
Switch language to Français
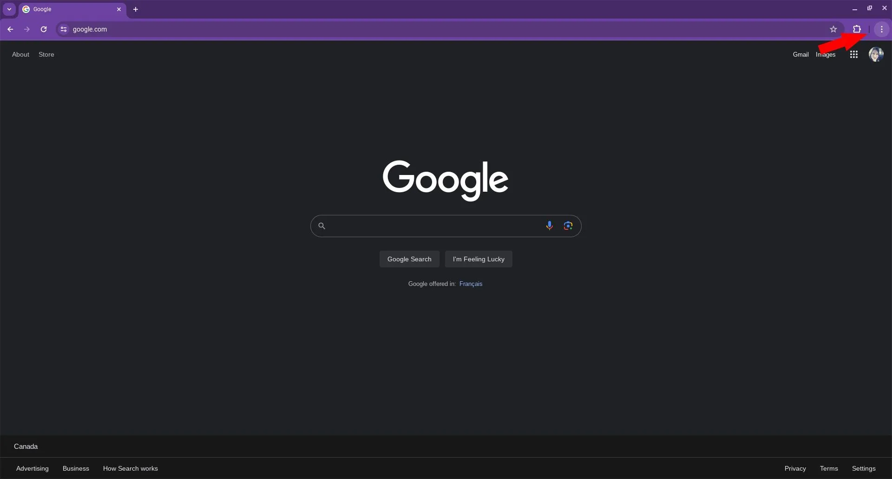pyautogui.click(x=471, y=284)
